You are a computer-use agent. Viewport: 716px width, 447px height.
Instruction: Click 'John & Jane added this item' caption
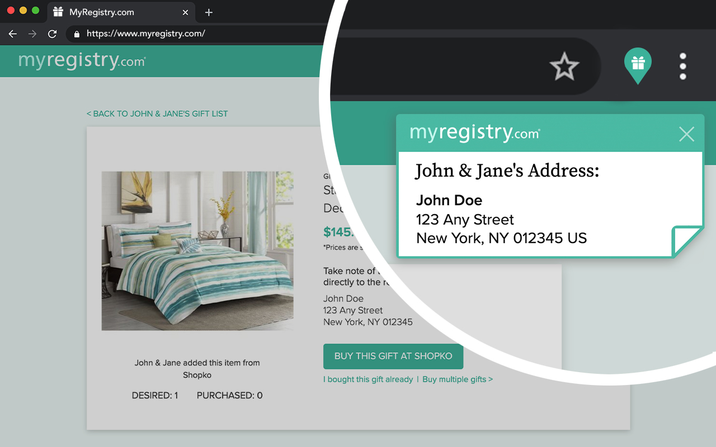197,369
